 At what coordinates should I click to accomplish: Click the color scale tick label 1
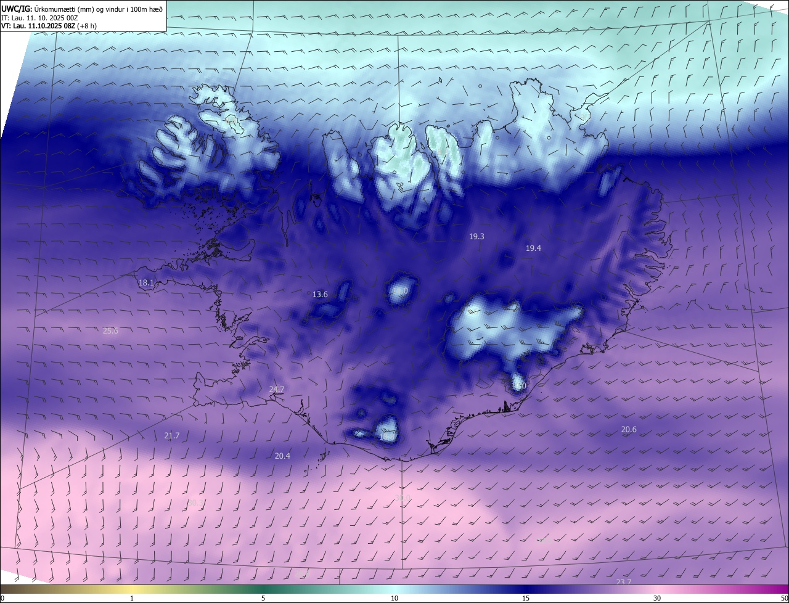tap(132, 598)
